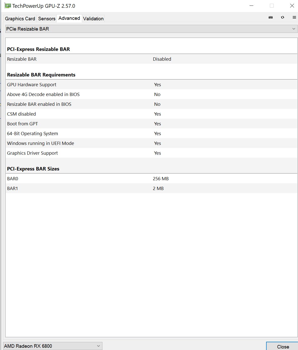Select the Graphics Driver Support row
This screenshot has height=350, width=298.
[x=151, y=153]
